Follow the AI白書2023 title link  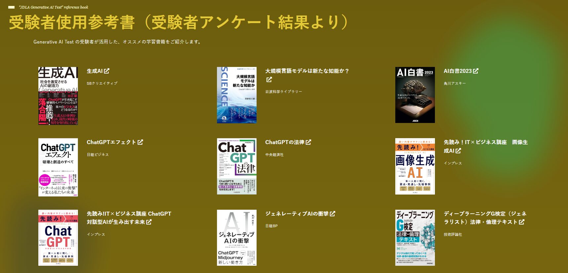pyautogui.click(x=457, y=71)
